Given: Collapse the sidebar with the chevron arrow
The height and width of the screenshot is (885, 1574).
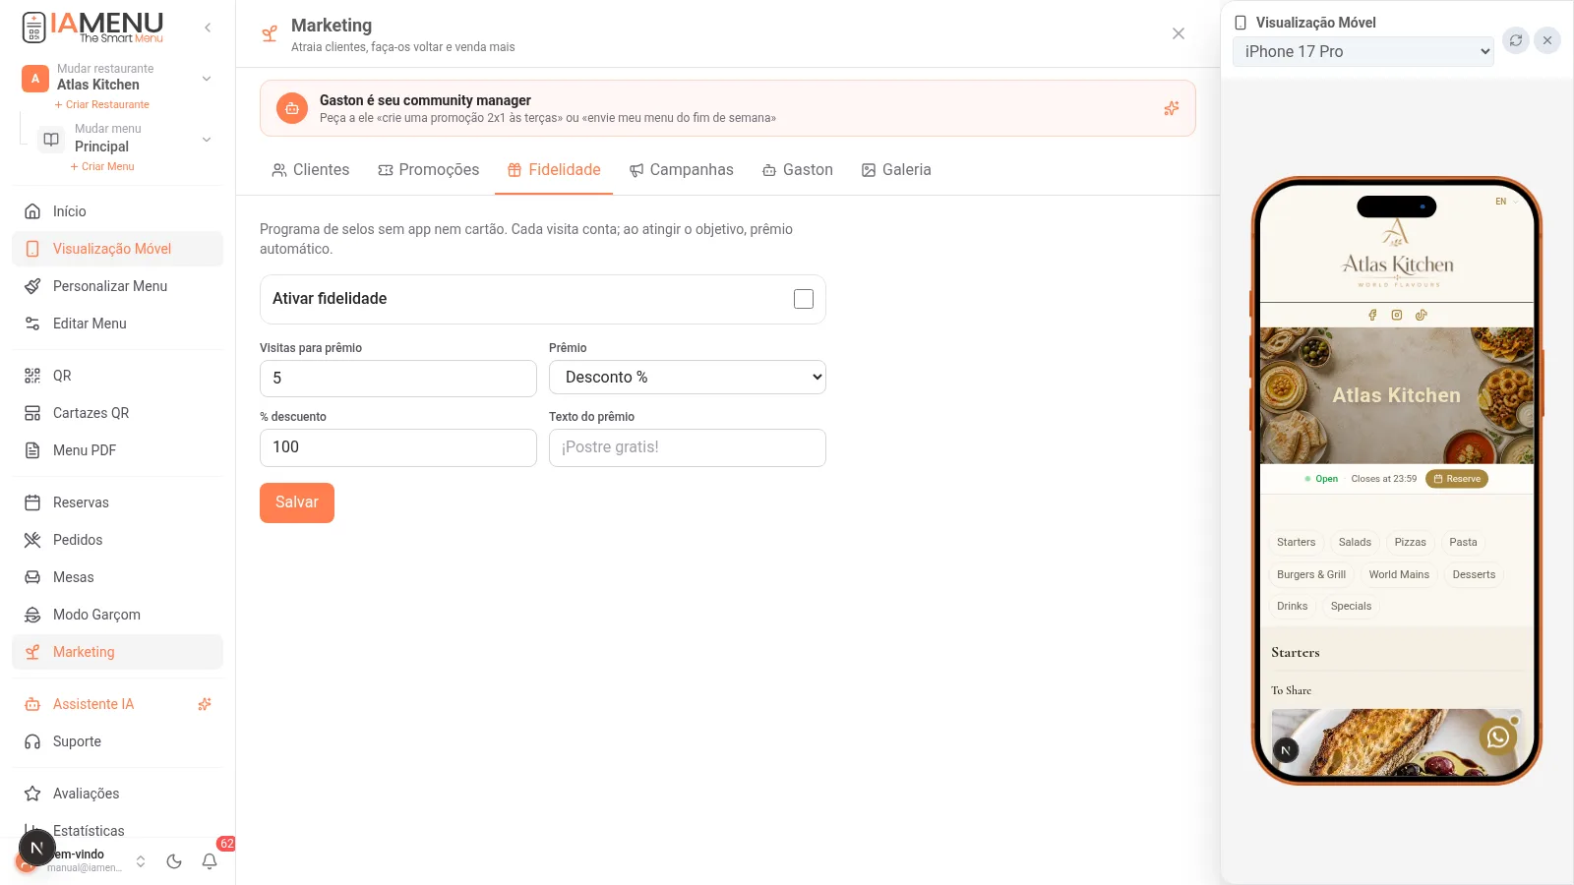Looking at the screenshot, I should [208, 28].
